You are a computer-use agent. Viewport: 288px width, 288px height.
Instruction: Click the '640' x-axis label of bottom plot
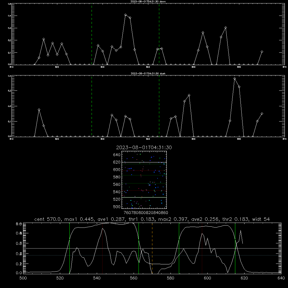281,278
